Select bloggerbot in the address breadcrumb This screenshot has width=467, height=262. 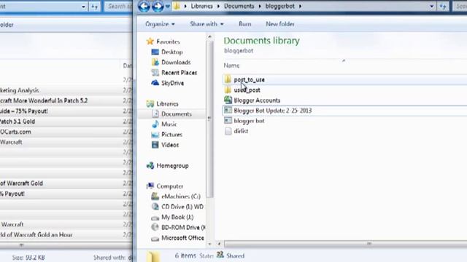pos(280,6)
